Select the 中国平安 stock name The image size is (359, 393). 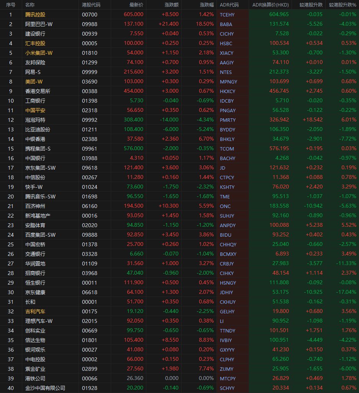[35, 110]
